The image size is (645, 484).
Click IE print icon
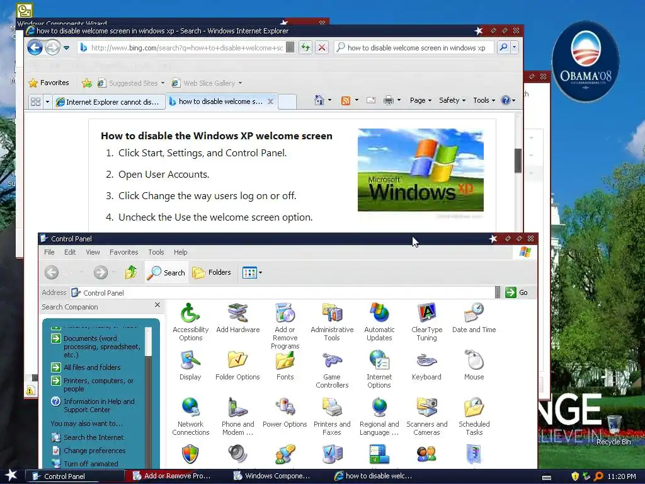point(388,100)
